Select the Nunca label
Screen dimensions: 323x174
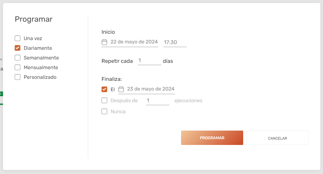pyautogui.click(x=118, y=112)
